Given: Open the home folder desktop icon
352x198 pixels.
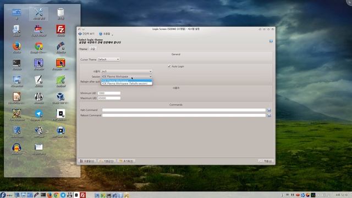Looking at the screenshot, I should click(x=16, y=13).
